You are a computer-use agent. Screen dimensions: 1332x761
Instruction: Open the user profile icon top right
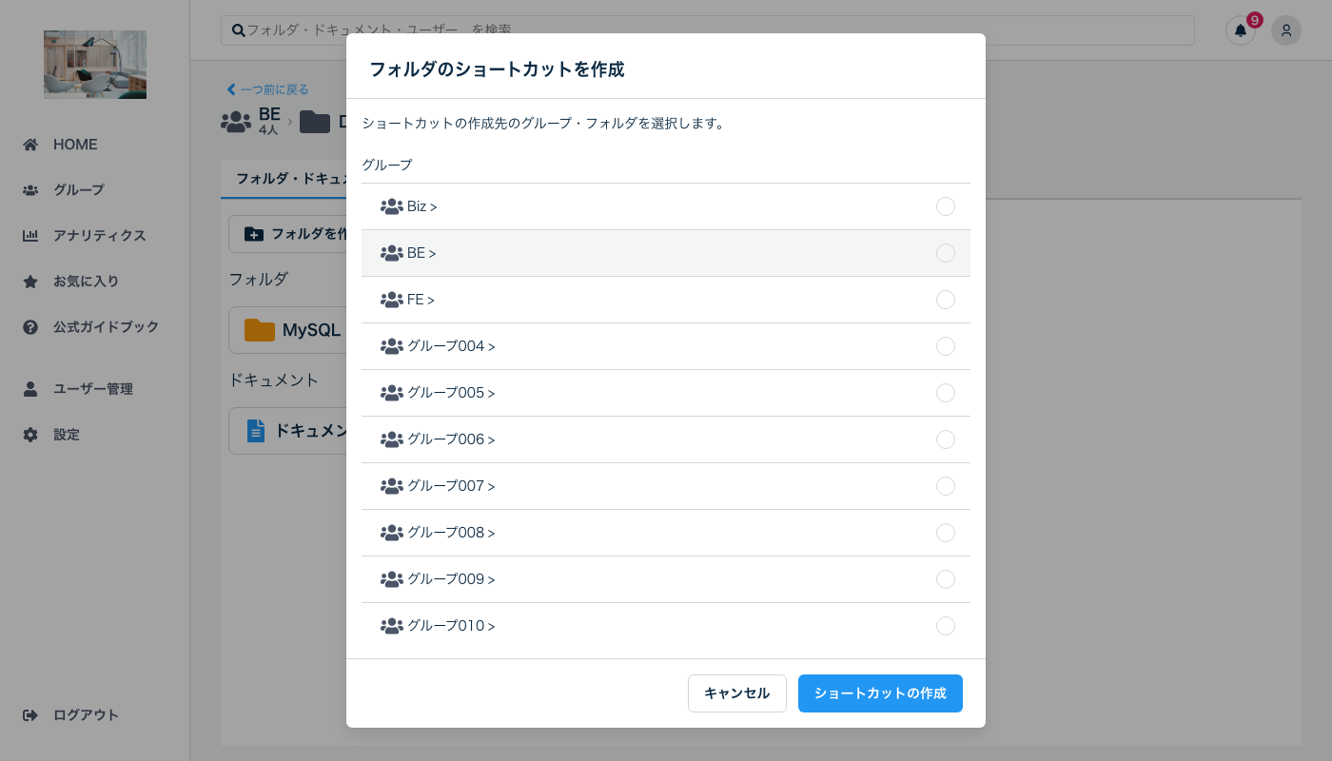[1286, 30]
